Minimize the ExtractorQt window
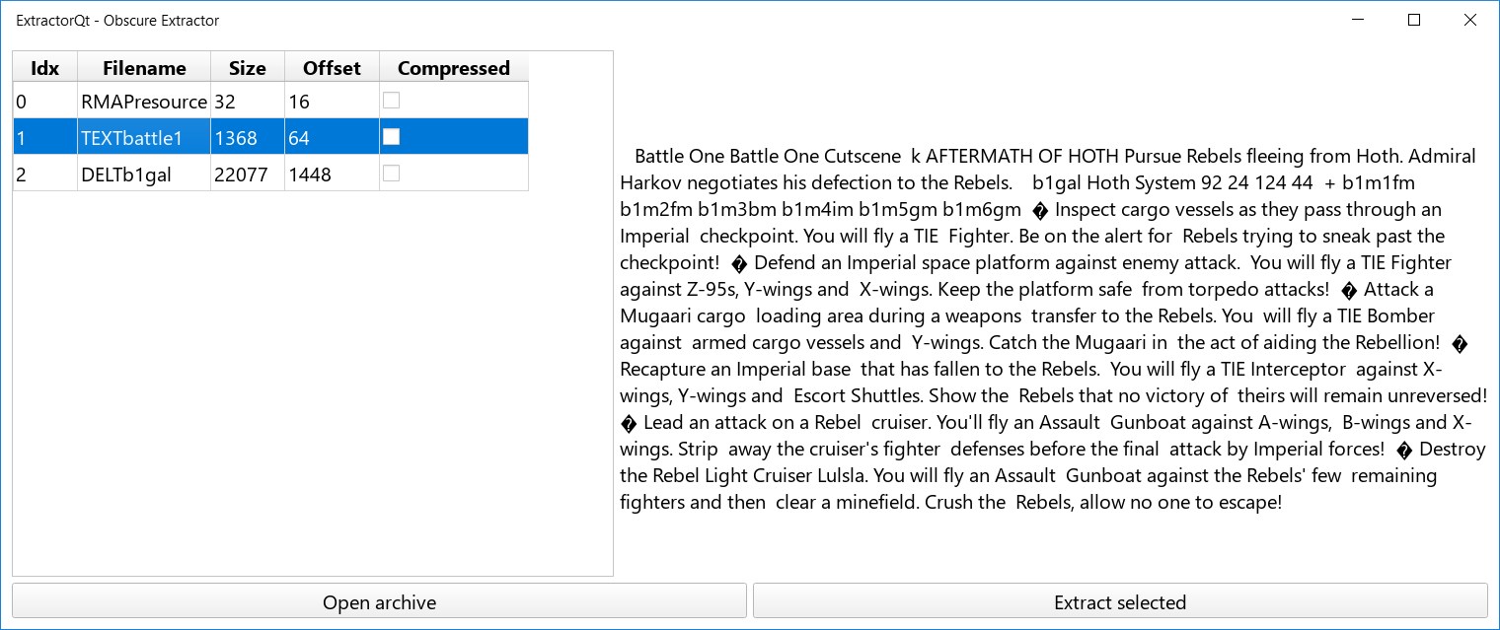The image size is (1500, 630). click(1358, 20)
